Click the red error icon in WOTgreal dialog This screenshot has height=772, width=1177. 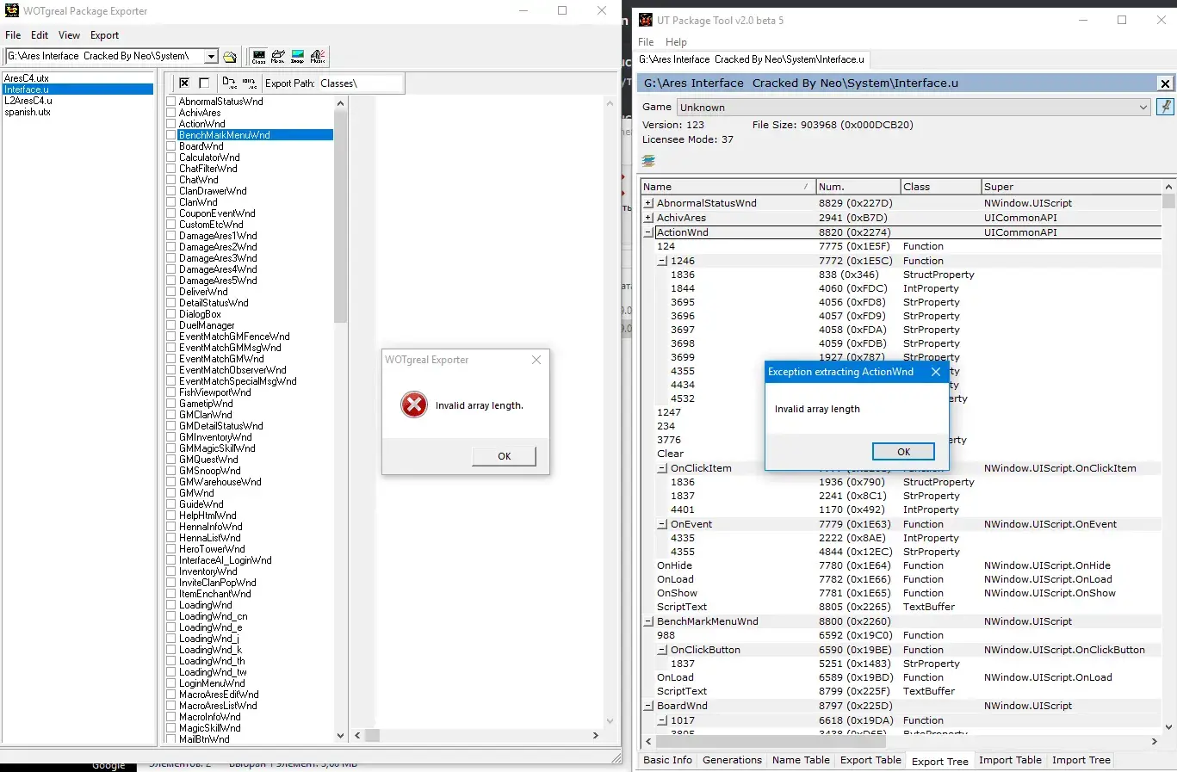414,405
